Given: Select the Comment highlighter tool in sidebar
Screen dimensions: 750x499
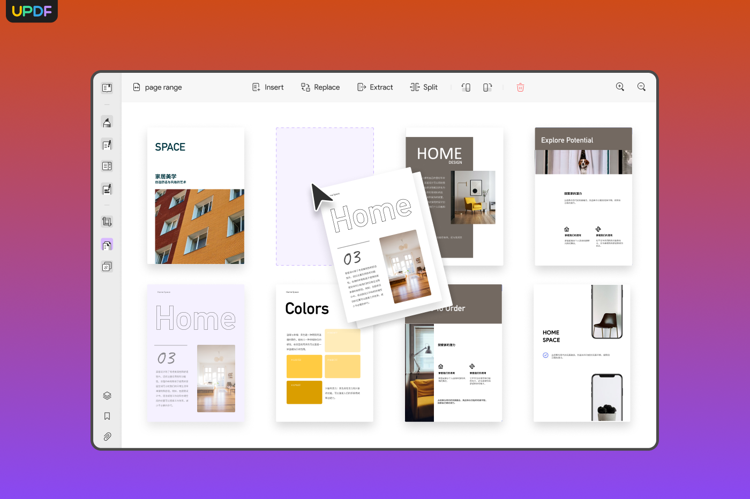Looking at the screenshot, I should coord(107,123).
